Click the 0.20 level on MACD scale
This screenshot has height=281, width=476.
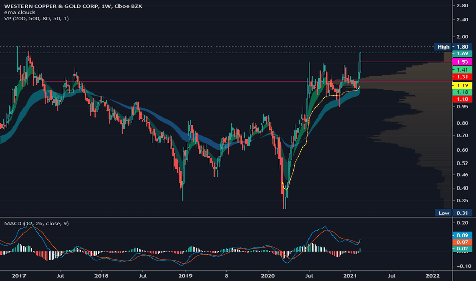coord(462,223)
